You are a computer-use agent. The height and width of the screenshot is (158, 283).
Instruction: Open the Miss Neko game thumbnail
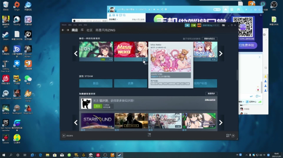coord(130,51)
